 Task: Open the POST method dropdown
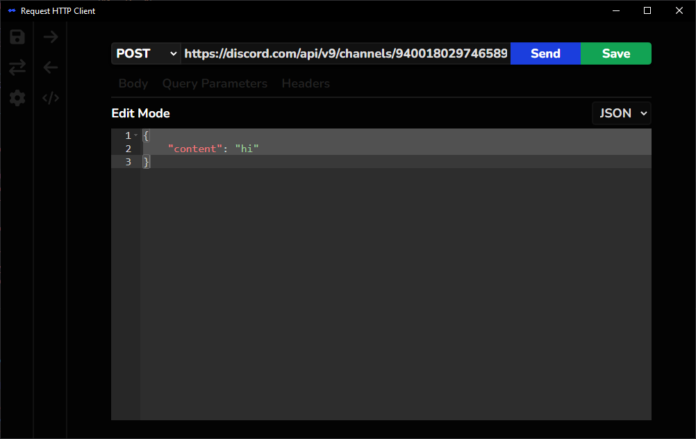tap(146, 53)
